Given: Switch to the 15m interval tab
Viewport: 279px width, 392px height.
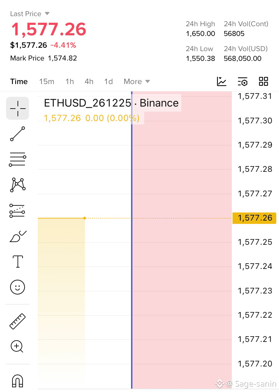Looking at the screenshot, I should tap(46, 81).
